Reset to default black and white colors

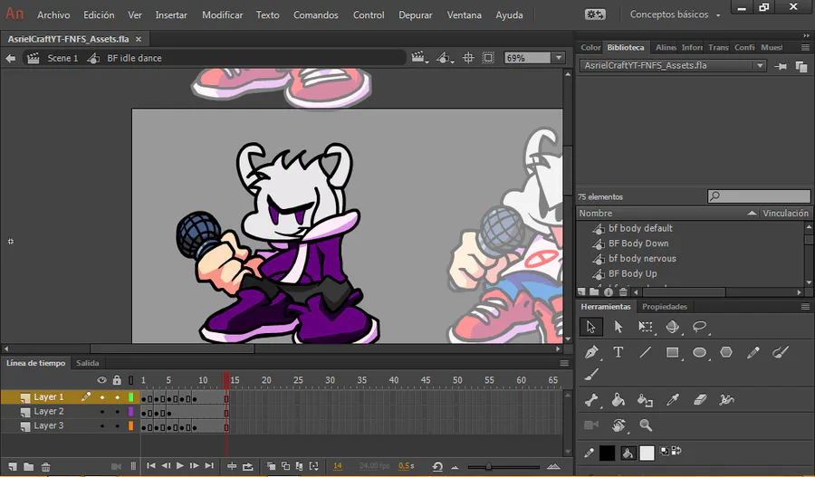pos(665,451)
